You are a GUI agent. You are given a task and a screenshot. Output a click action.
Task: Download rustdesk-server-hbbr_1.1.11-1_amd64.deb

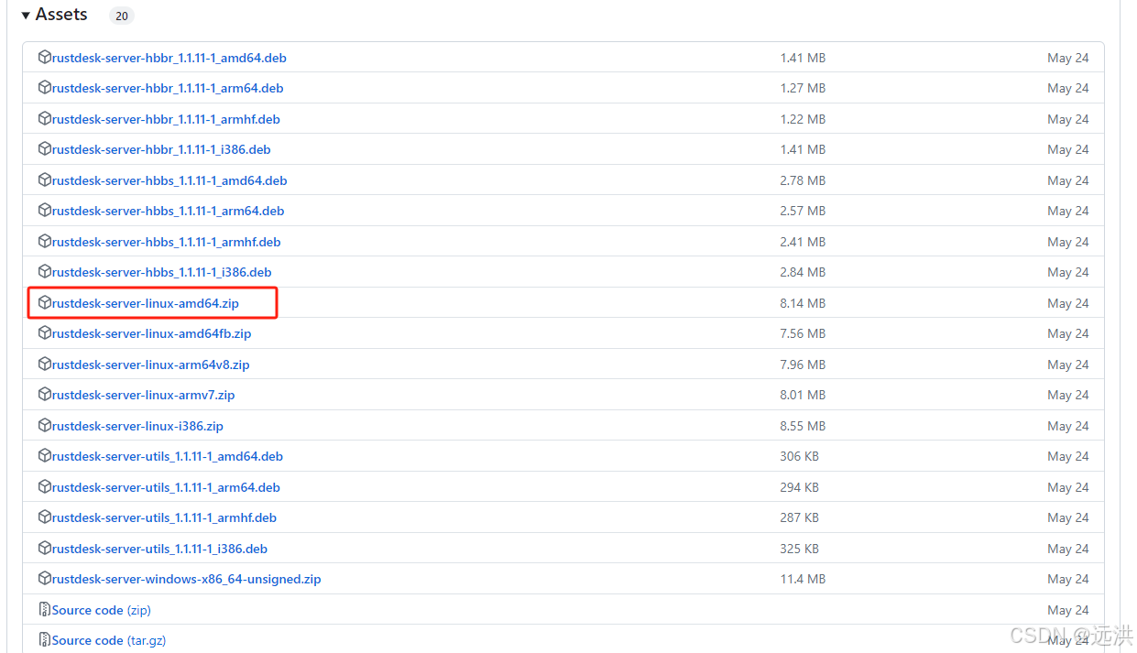[169, 58]
